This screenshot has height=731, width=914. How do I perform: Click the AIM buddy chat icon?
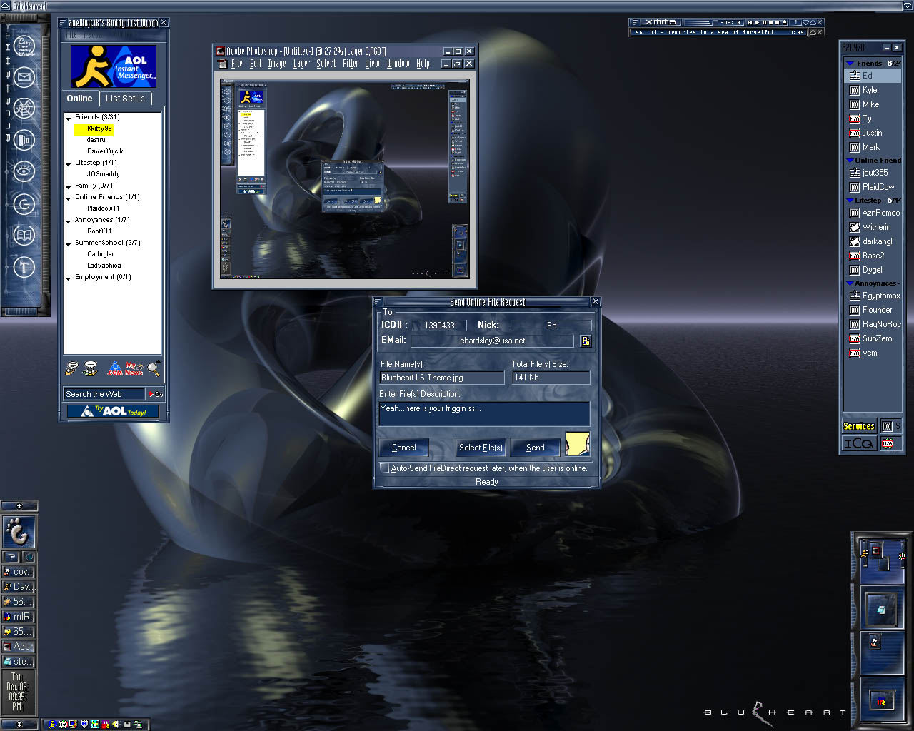coord(90,368)
